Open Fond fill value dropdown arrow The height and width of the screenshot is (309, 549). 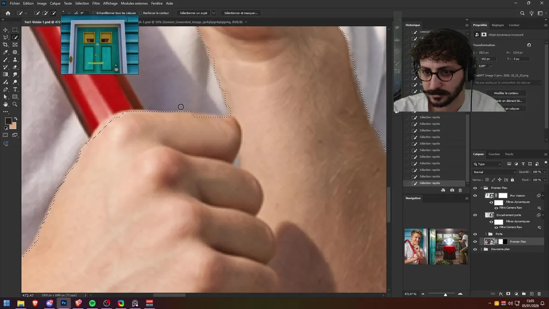click(x=544, y=180)
